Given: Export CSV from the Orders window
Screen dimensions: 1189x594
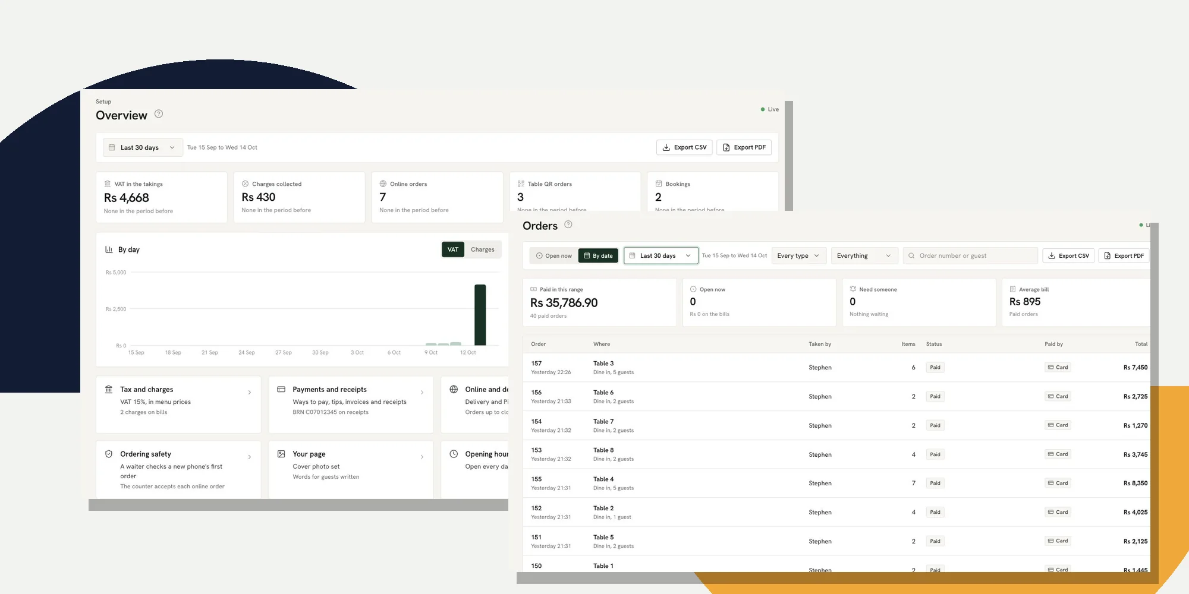Looking at the screenshot, I should tap(1068, 256).
